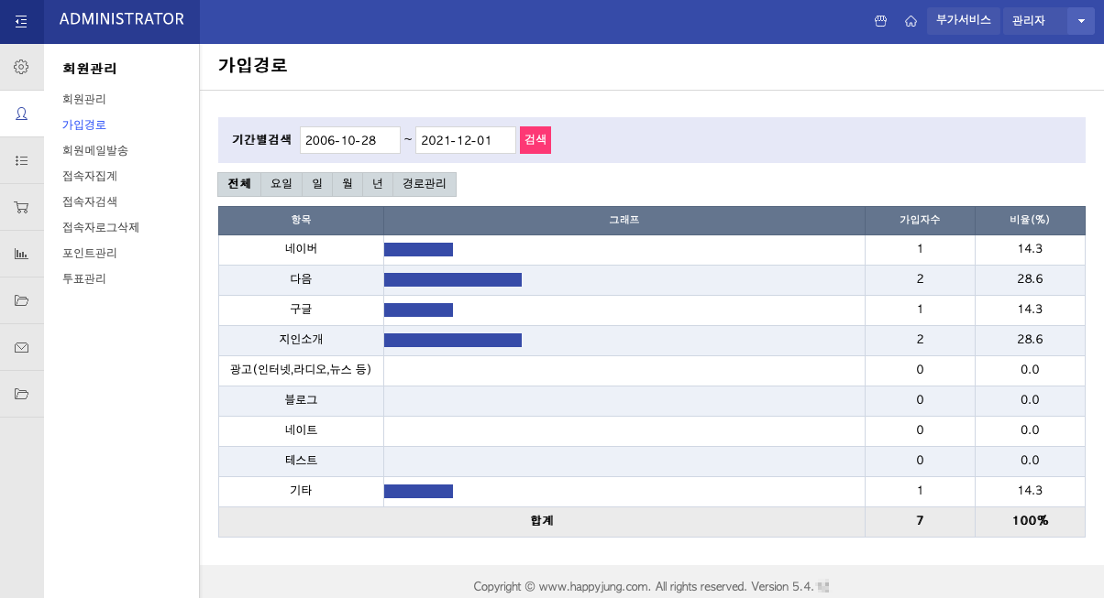
Task: Collapse the sidebar using the top-left icon
Action: pos(21,21)
